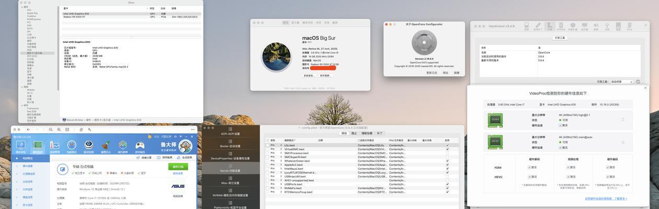The image size is (659, 209).
Task: Toggle enabled checkbox for VirtualSMC.kext
Action: tap(447, 149)
